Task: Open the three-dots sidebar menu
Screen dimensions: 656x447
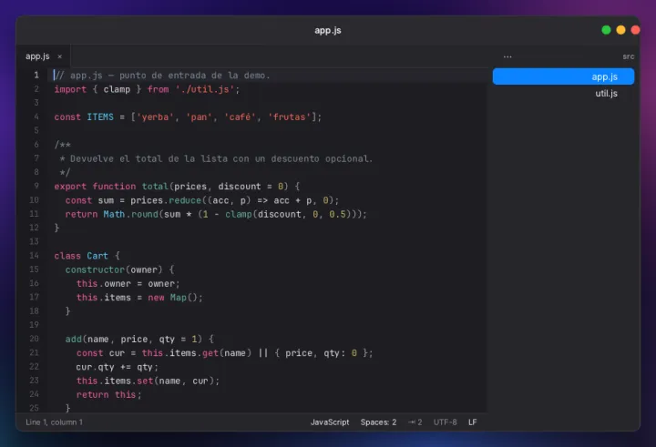Action: 507,56
